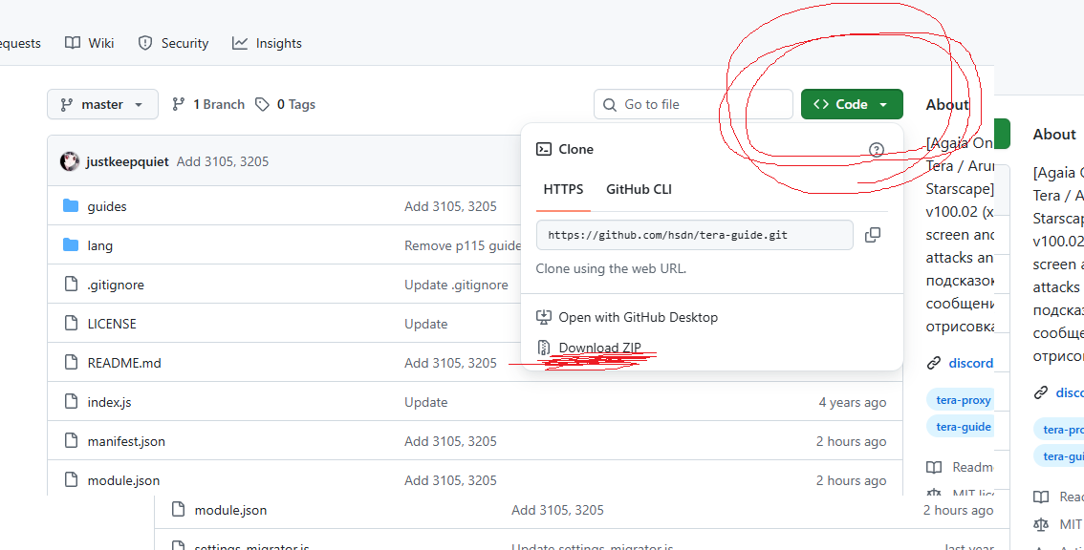This screenshot has height=550, width=1084.
Task: Open the Insights repository tab
Action: click(267, 43)
